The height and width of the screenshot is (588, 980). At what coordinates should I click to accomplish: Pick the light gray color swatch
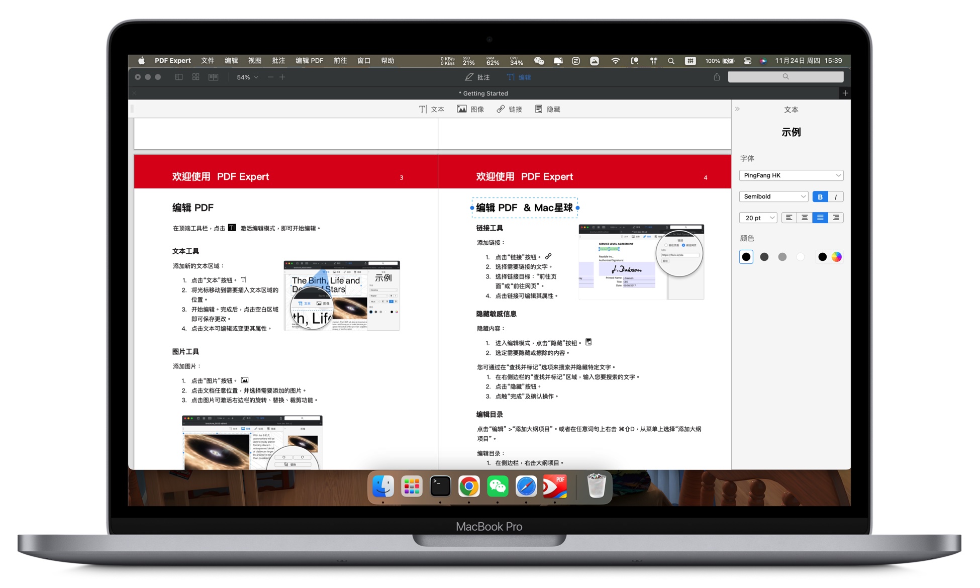[782, 257]
